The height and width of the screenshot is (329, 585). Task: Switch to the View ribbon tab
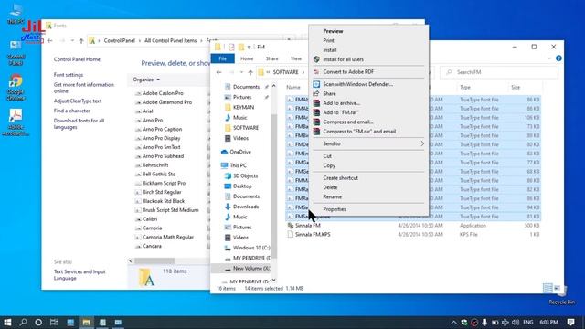click(x=296, y=58)
